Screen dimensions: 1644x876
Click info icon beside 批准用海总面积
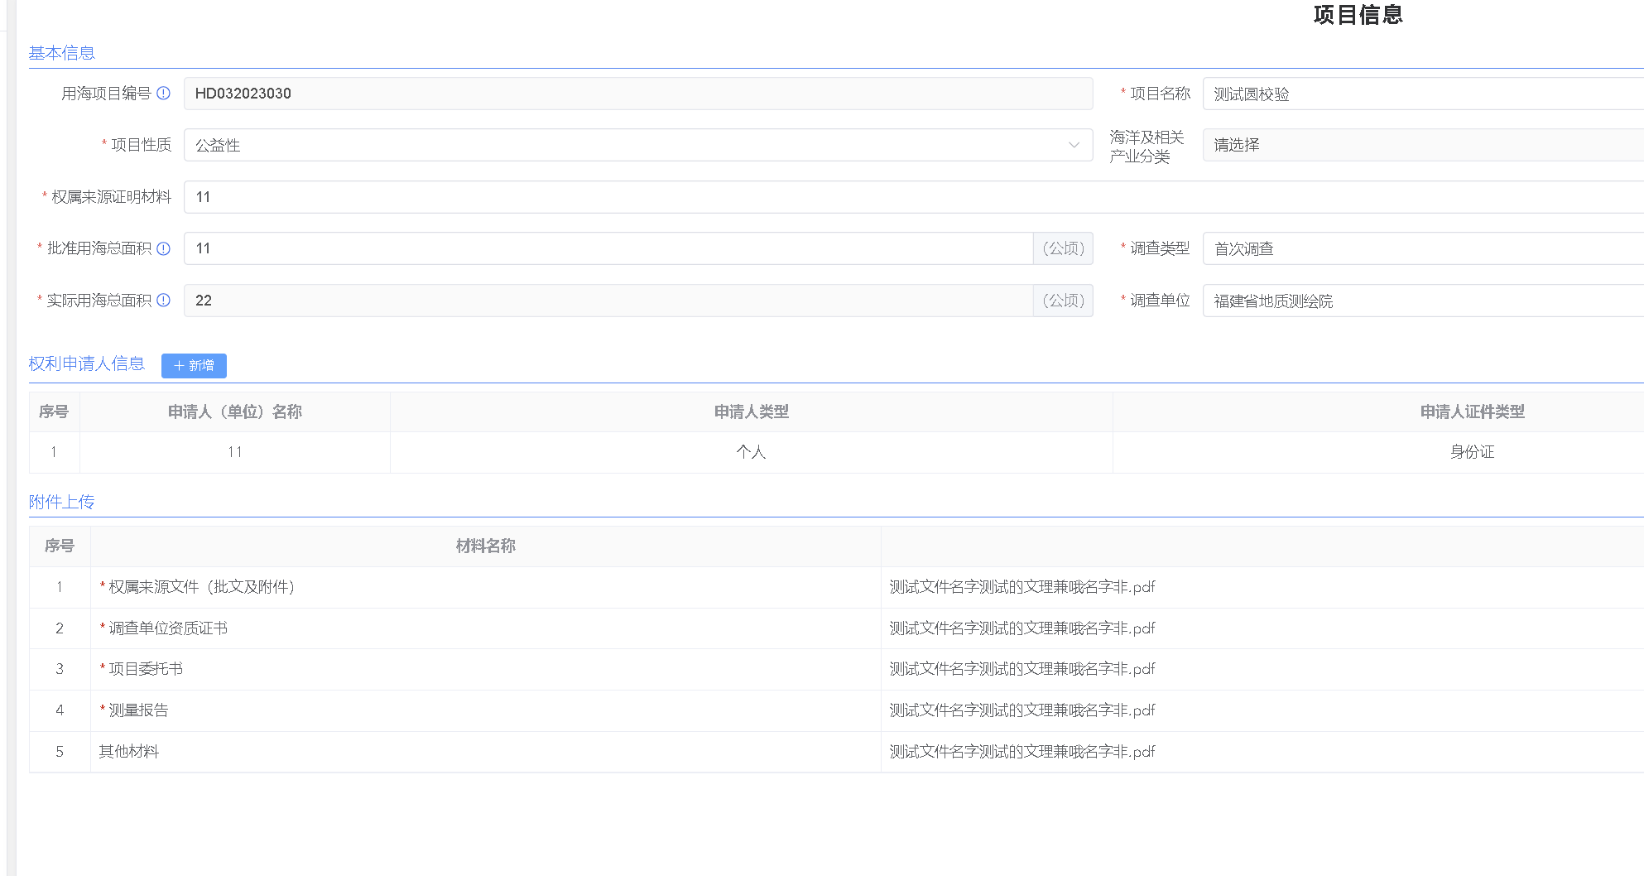point(163,248)
